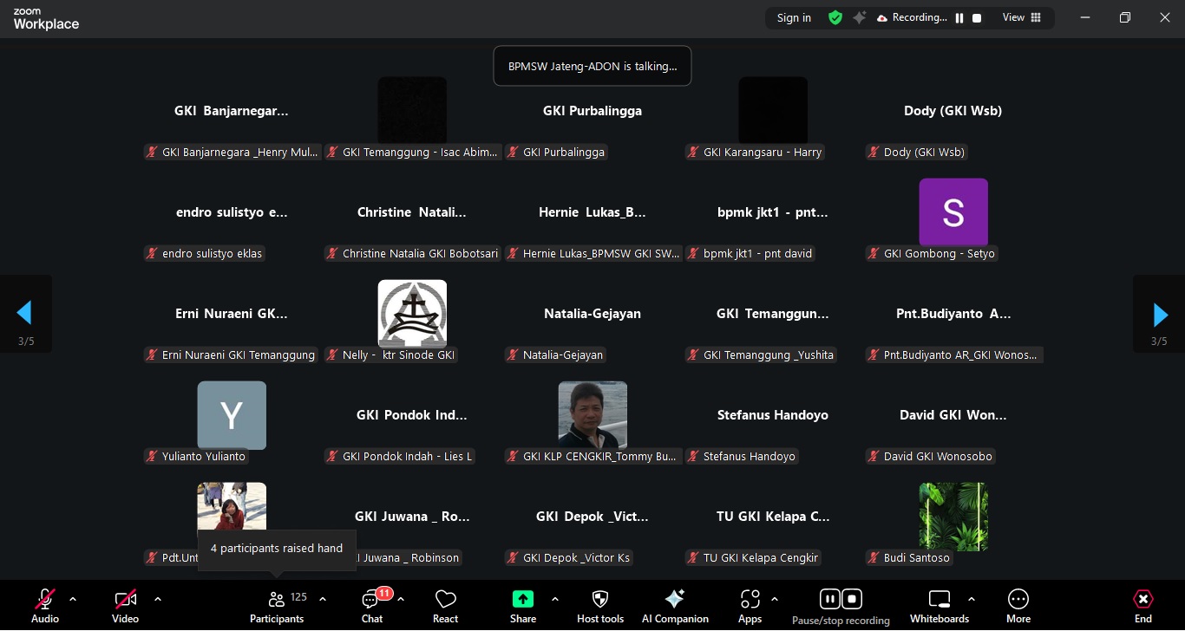Open the More options menu
This screenshot has height=631, width=1185.
tap(1018, 605)
